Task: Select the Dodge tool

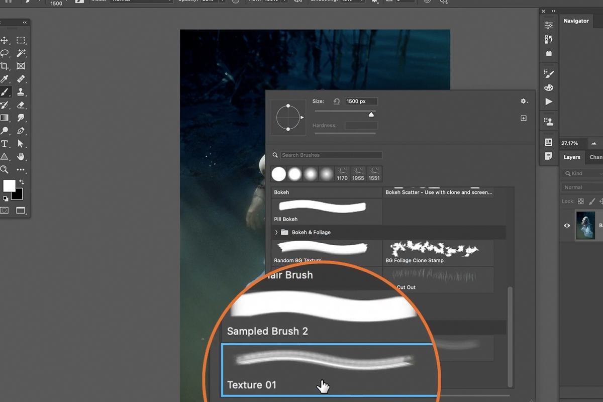Action: tap(5, 131)
